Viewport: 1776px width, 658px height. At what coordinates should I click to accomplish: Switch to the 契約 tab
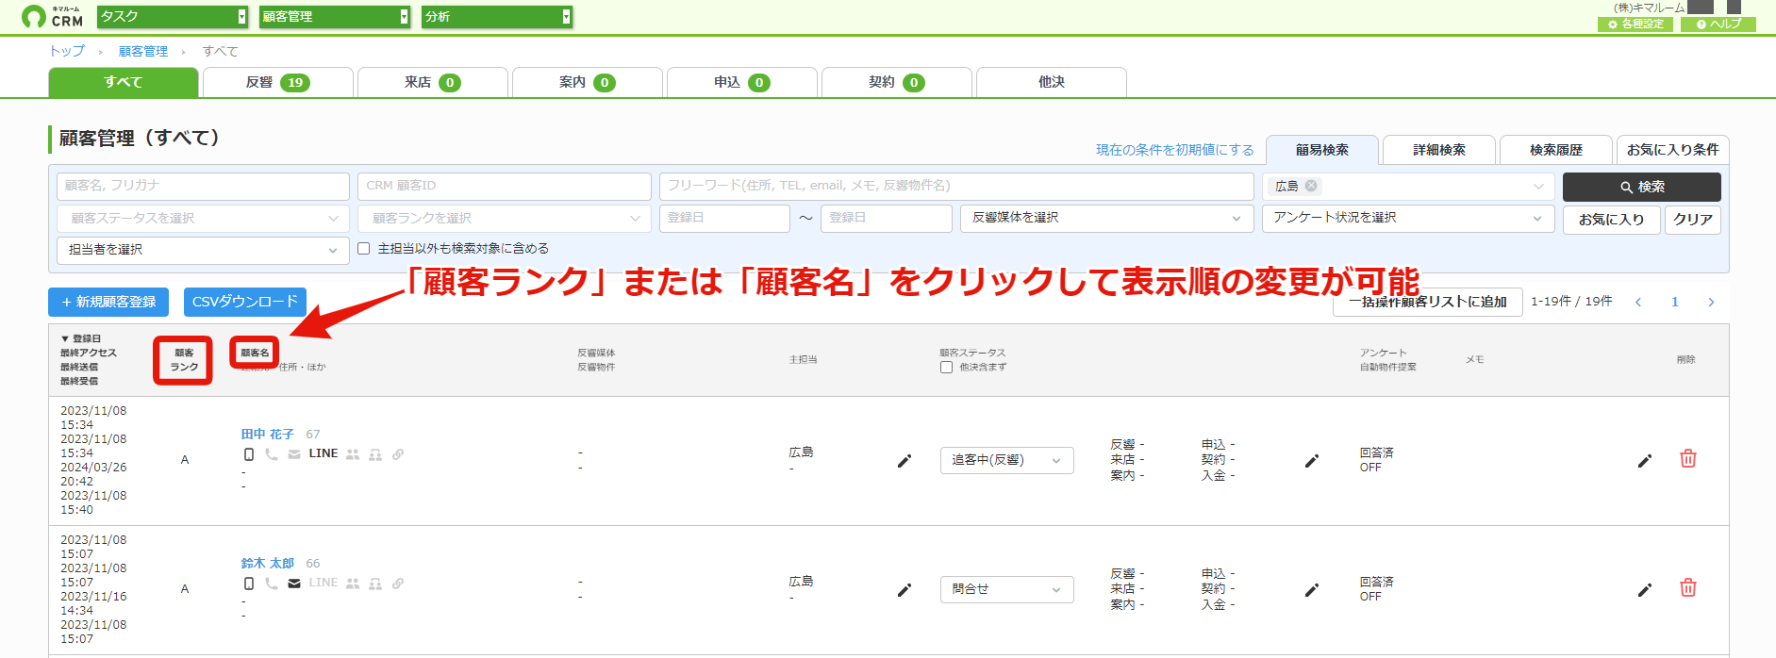(x=897, y=82)
